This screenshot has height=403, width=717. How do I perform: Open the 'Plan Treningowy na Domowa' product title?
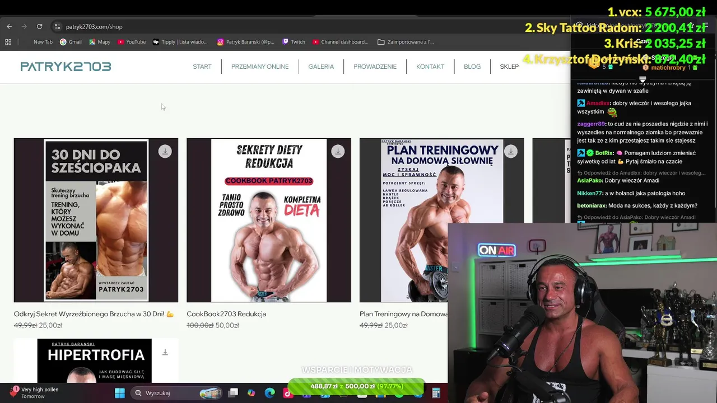tap(403, 314)
